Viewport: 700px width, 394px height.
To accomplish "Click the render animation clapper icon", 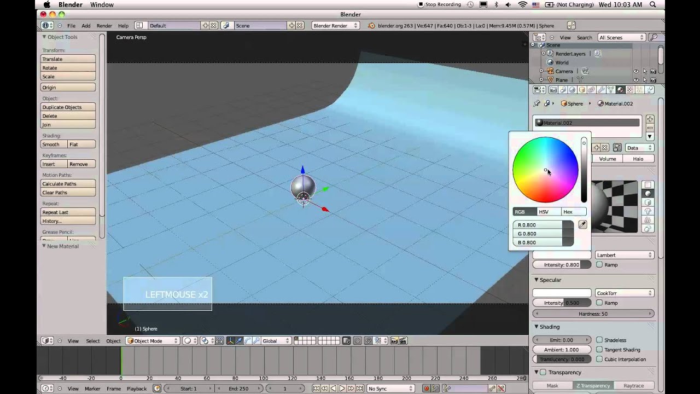I will (x=403, y=341).
